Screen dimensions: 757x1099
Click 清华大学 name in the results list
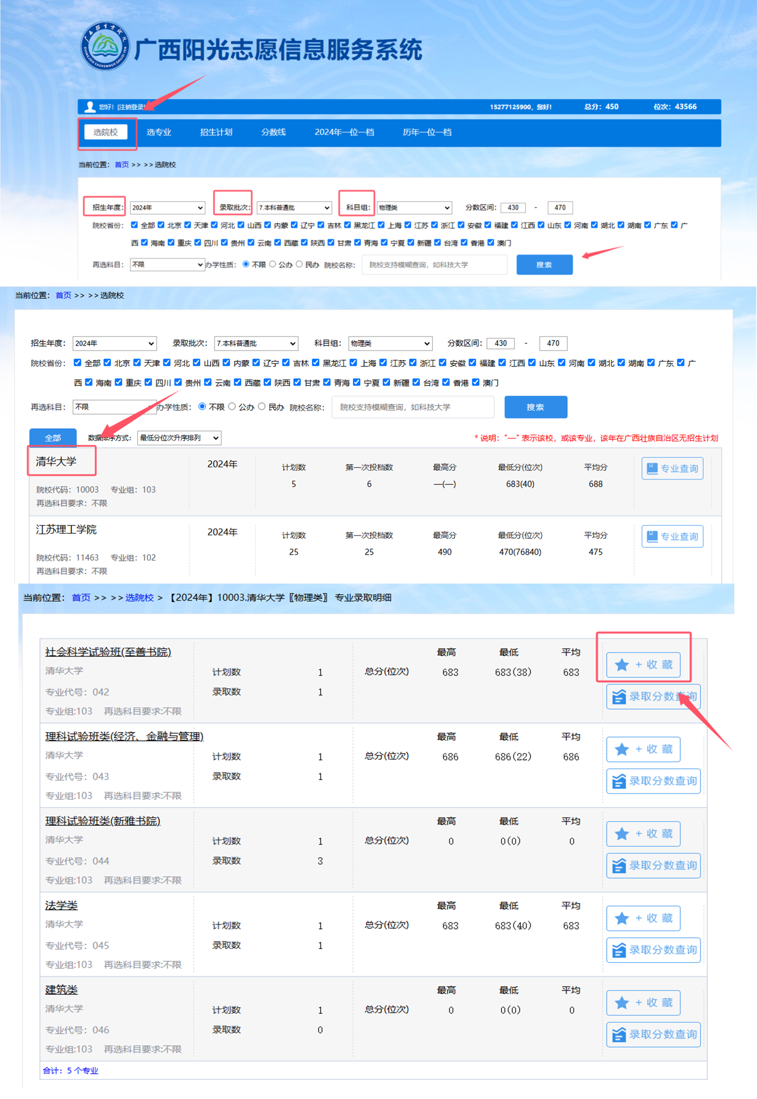pyautogui.click(x=56, y=461)
